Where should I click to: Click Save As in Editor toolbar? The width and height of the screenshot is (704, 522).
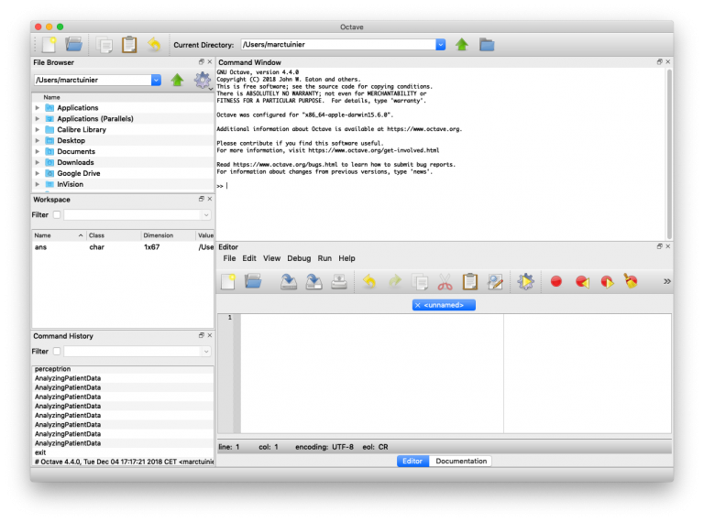(313, 282)
